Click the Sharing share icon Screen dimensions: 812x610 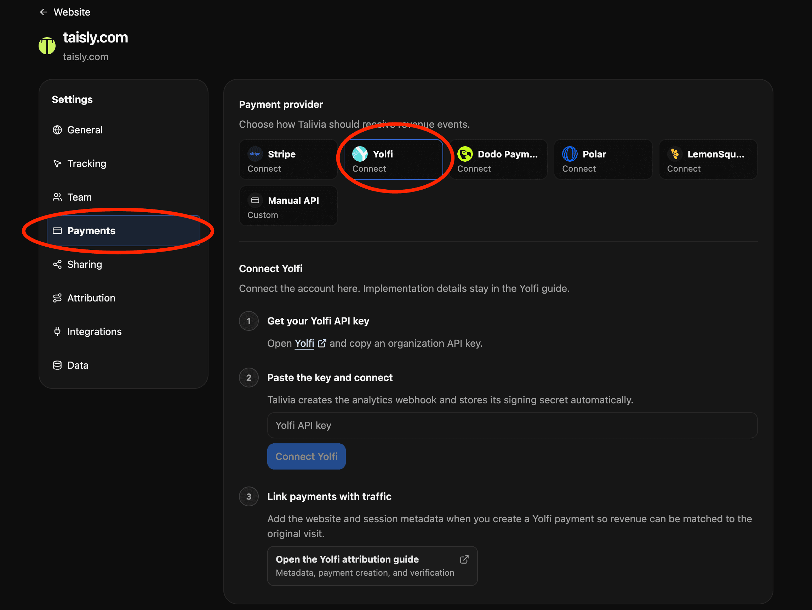pyautogui.click(x=57, y=264)
